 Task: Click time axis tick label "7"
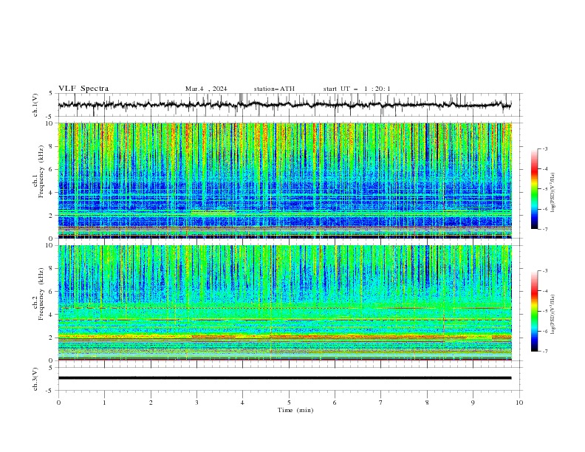click(x=381, y=403)
